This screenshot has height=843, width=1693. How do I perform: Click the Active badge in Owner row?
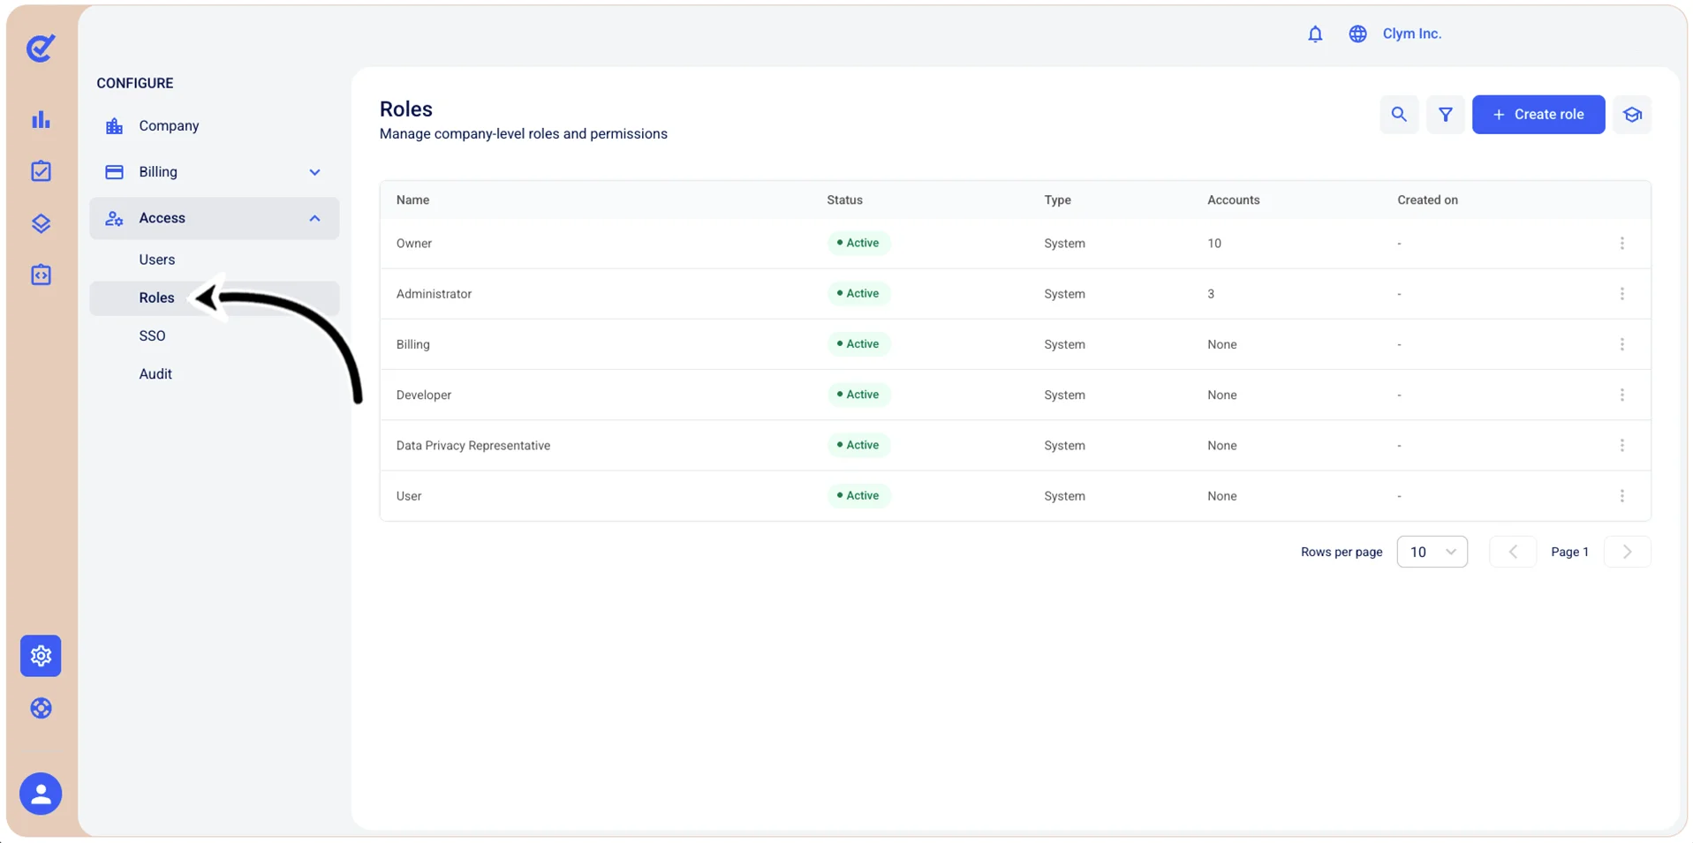tap(858, 243)
